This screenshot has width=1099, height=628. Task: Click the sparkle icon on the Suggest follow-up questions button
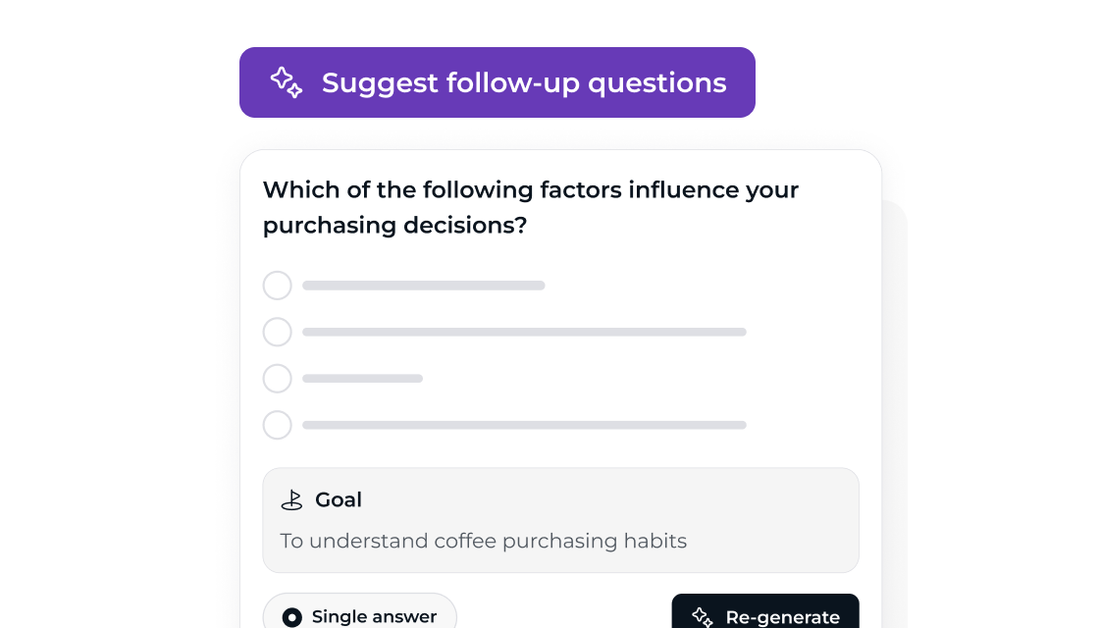point(286,82)
